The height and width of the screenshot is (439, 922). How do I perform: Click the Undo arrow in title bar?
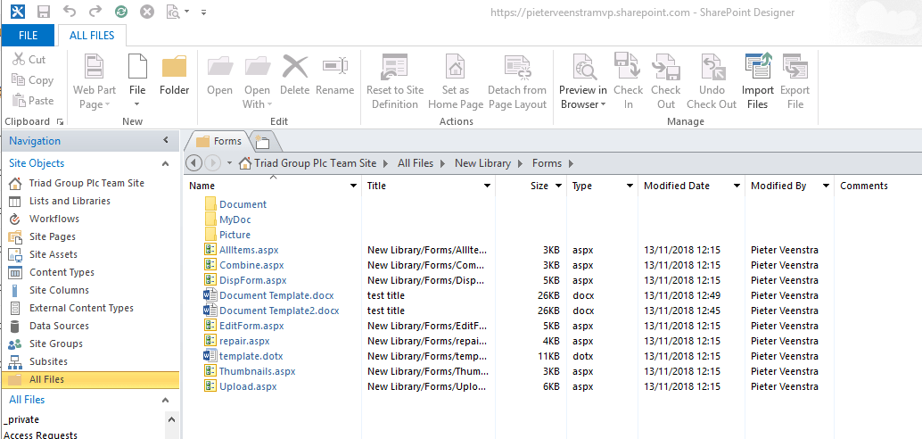pos(70,12)
